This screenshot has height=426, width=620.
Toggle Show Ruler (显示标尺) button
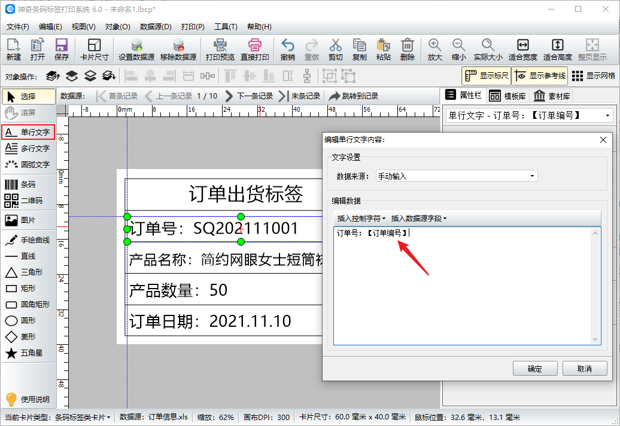click(486, 76)
